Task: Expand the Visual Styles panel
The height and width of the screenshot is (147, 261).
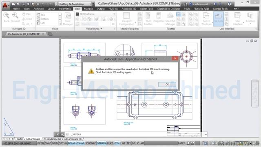Action: tap(94, 29)
